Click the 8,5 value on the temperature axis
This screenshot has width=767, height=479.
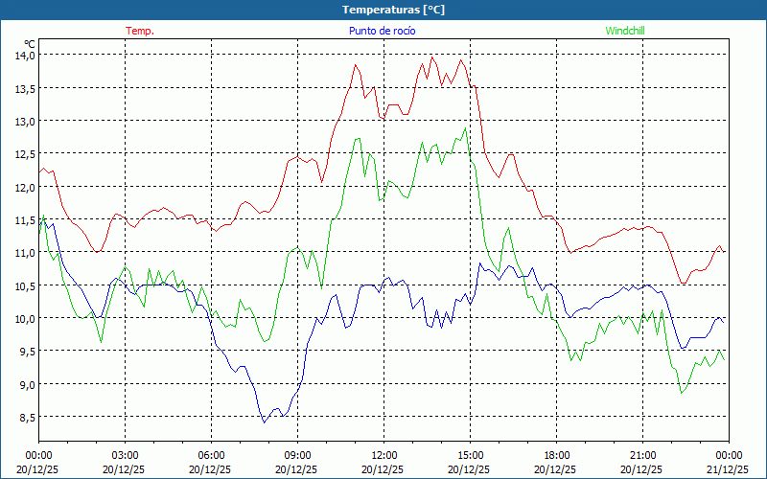coord(26,417)
